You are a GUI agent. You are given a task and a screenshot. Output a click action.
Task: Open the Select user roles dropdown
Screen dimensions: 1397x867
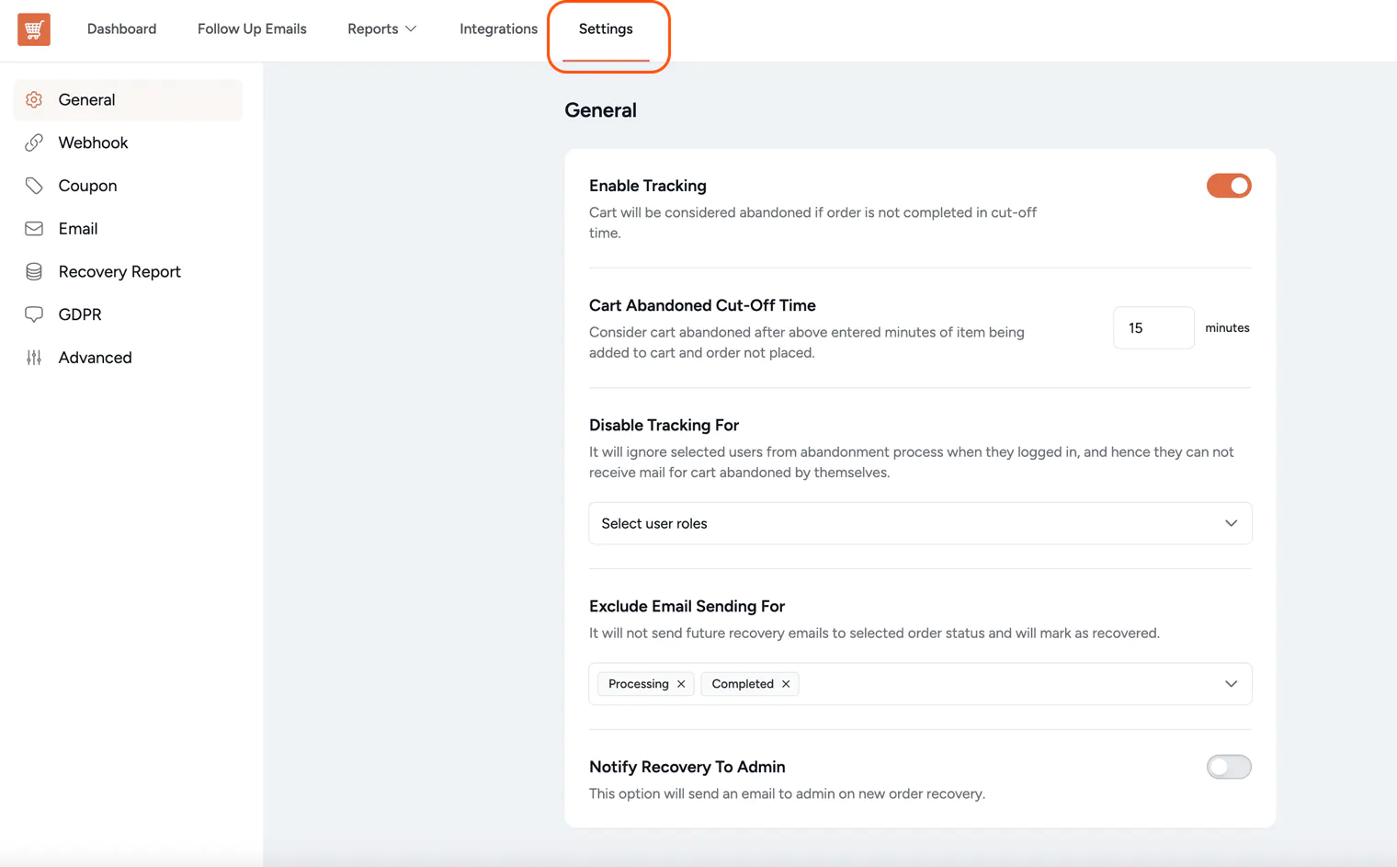pyautogui.click(x=919, y=522)
